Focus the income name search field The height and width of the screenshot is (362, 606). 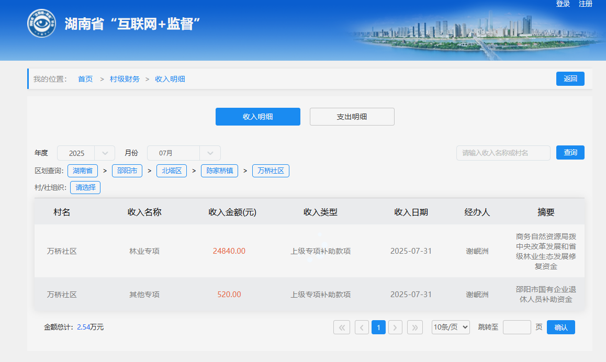pos(503,153)
